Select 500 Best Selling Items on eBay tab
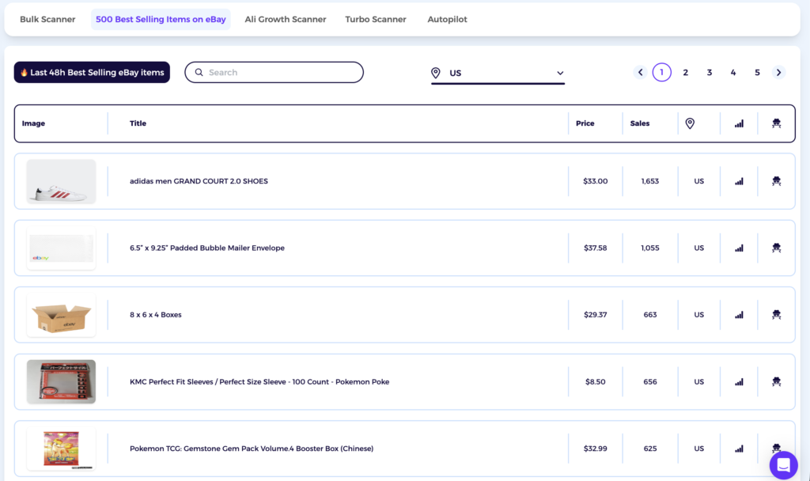 click(161, 19)
